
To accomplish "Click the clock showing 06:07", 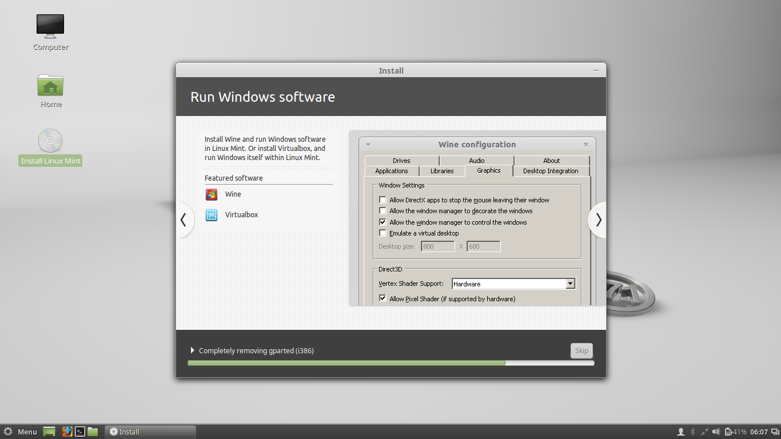I will (759, 432).
